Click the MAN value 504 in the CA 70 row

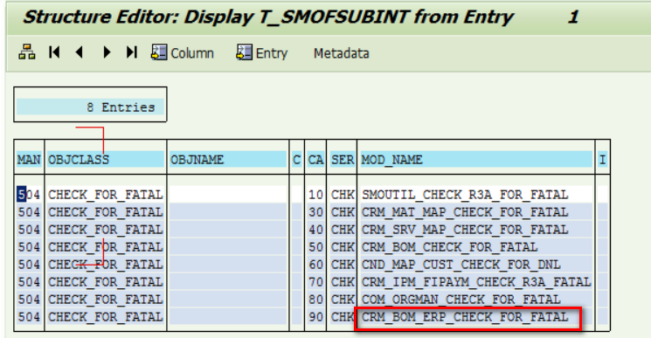[x=29, y=281]
